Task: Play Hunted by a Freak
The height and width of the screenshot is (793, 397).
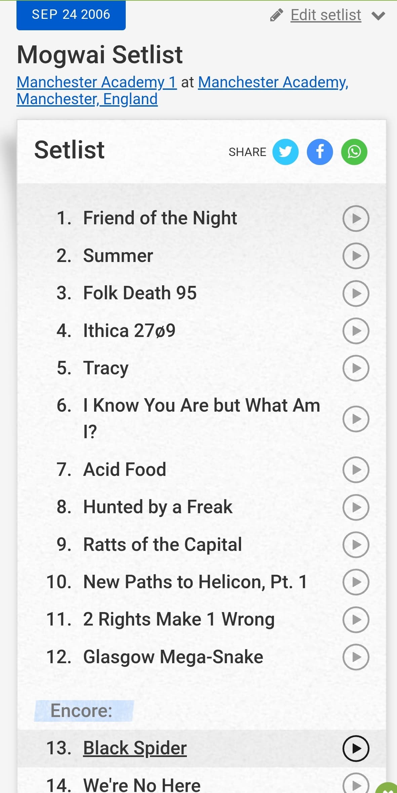Action: point(356,507)
